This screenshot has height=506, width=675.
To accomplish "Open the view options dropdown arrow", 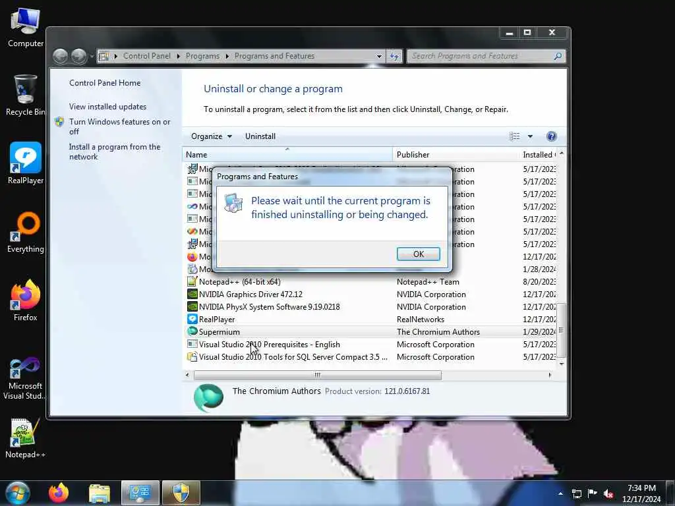I will coord(531,136).
